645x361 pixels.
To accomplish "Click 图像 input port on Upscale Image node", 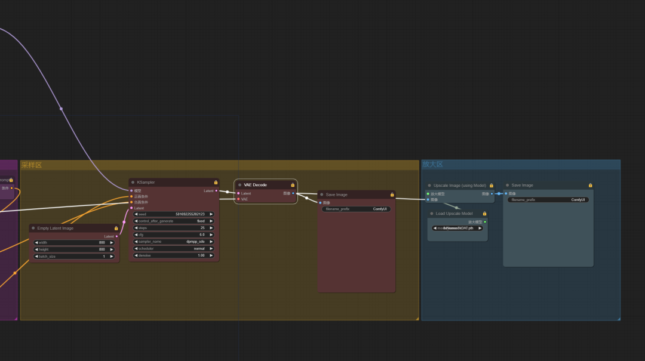I will point(428,199).
